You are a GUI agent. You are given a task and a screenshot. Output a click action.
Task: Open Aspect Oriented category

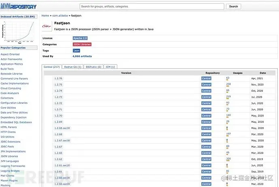pyautogui.click(x=10, y=55)
